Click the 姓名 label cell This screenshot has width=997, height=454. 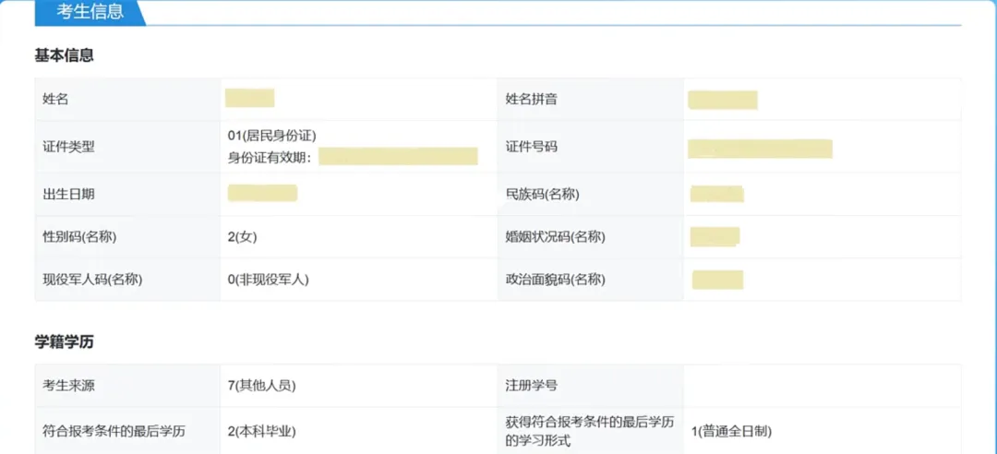127,99
